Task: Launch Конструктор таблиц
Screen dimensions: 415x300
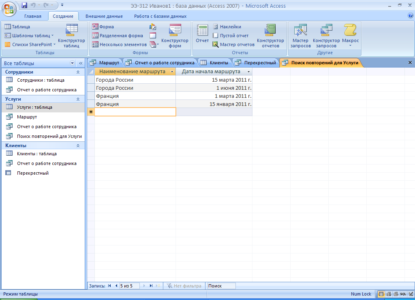Action: (71, 36)
